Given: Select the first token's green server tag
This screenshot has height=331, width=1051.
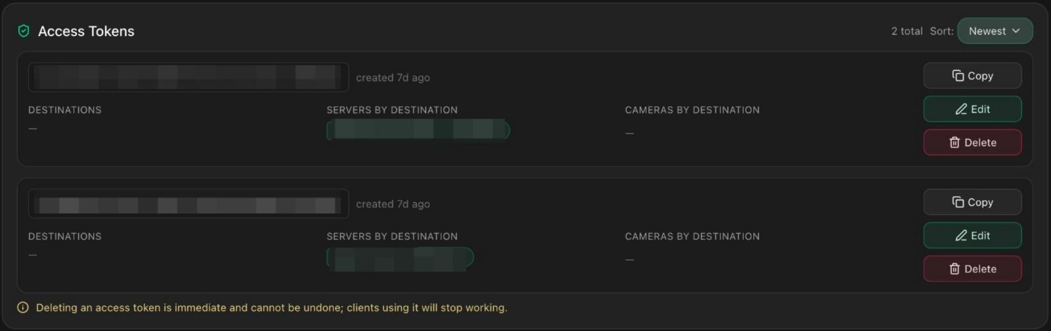Looking at the screenshot, I should click(x=418, y=130).
